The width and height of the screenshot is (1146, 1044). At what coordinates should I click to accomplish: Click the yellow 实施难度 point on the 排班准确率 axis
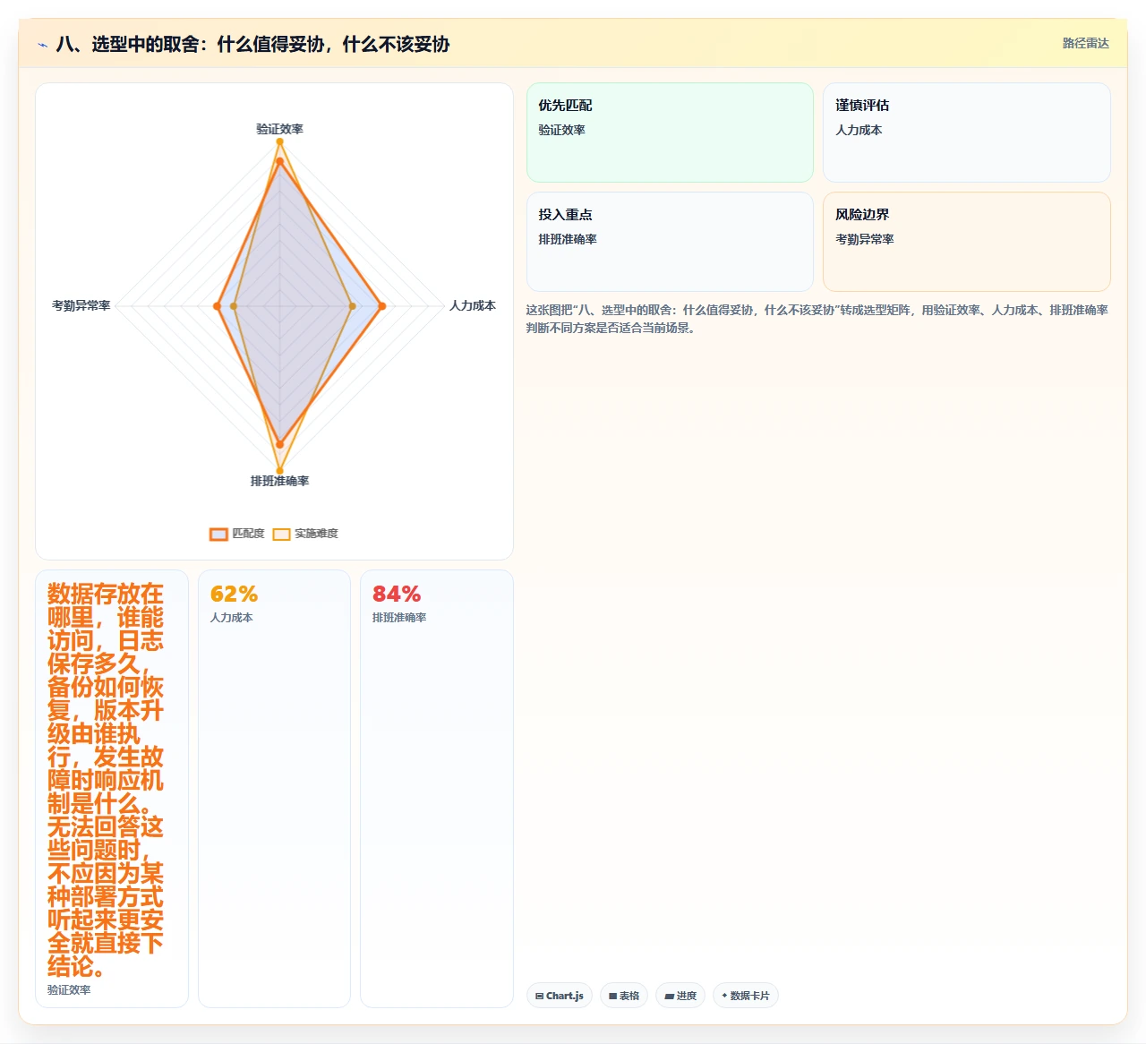279,470
